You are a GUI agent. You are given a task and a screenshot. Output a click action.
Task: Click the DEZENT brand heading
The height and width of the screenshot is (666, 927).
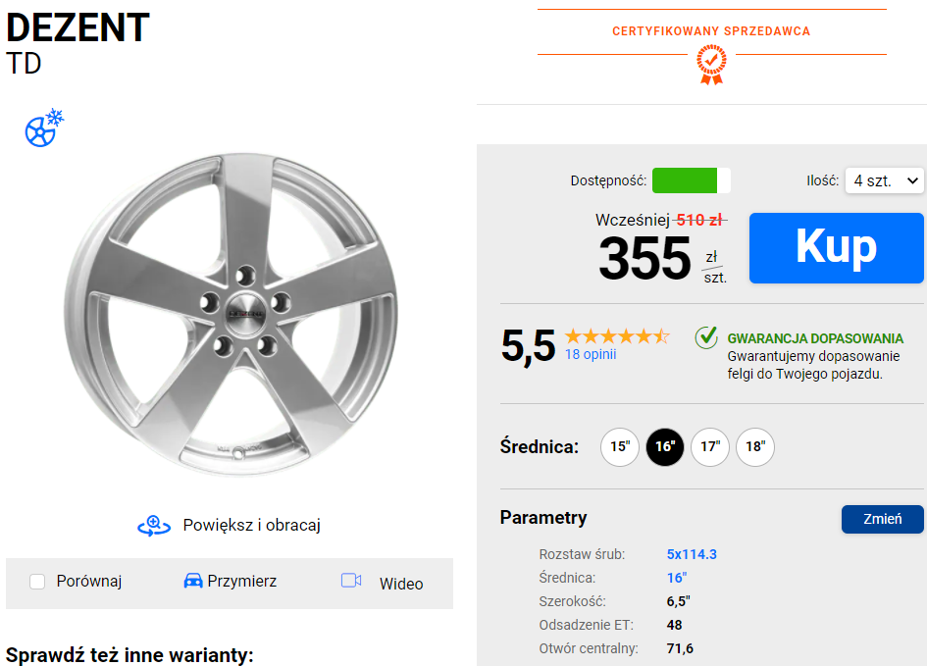click(x=78, y=27)
